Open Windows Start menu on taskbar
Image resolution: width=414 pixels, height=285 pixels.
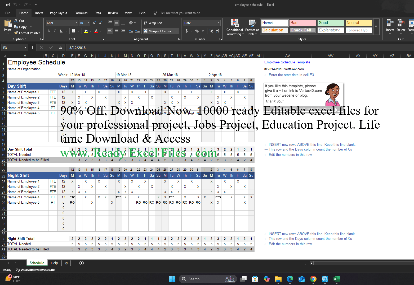tap(172, 279)
